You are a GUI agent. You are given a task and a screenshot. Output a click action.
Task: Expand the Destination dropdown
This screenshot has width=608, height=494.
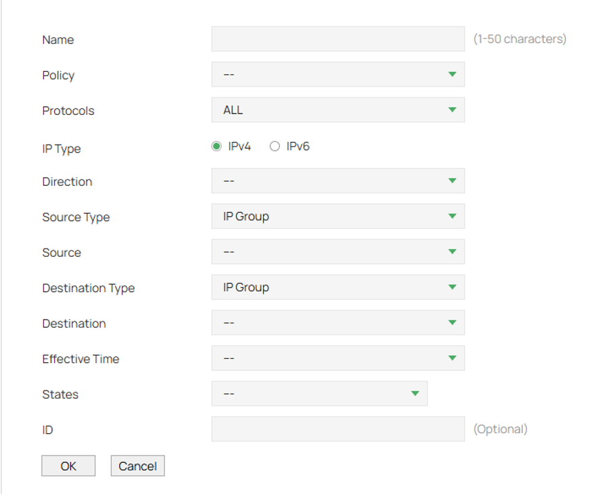point(337,322)
